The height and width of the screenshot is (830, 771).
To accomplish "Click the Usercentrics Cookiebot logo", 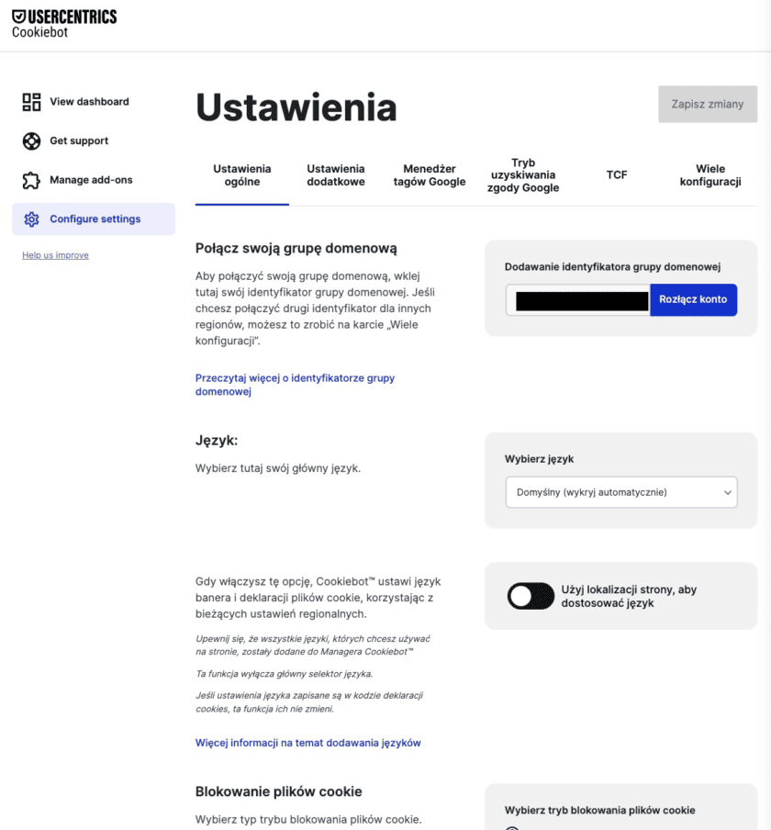I will coord(64,22).
